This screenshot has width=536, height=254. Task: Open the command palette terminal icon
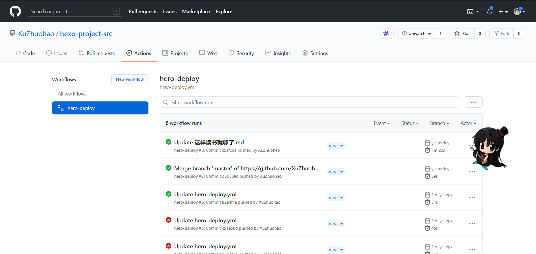(x=473, y=12)
